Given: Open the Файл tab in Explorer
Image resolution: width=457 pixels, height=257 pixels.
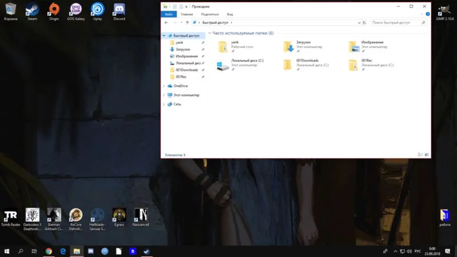Looking at the screenshot, I should coord(169,14).
